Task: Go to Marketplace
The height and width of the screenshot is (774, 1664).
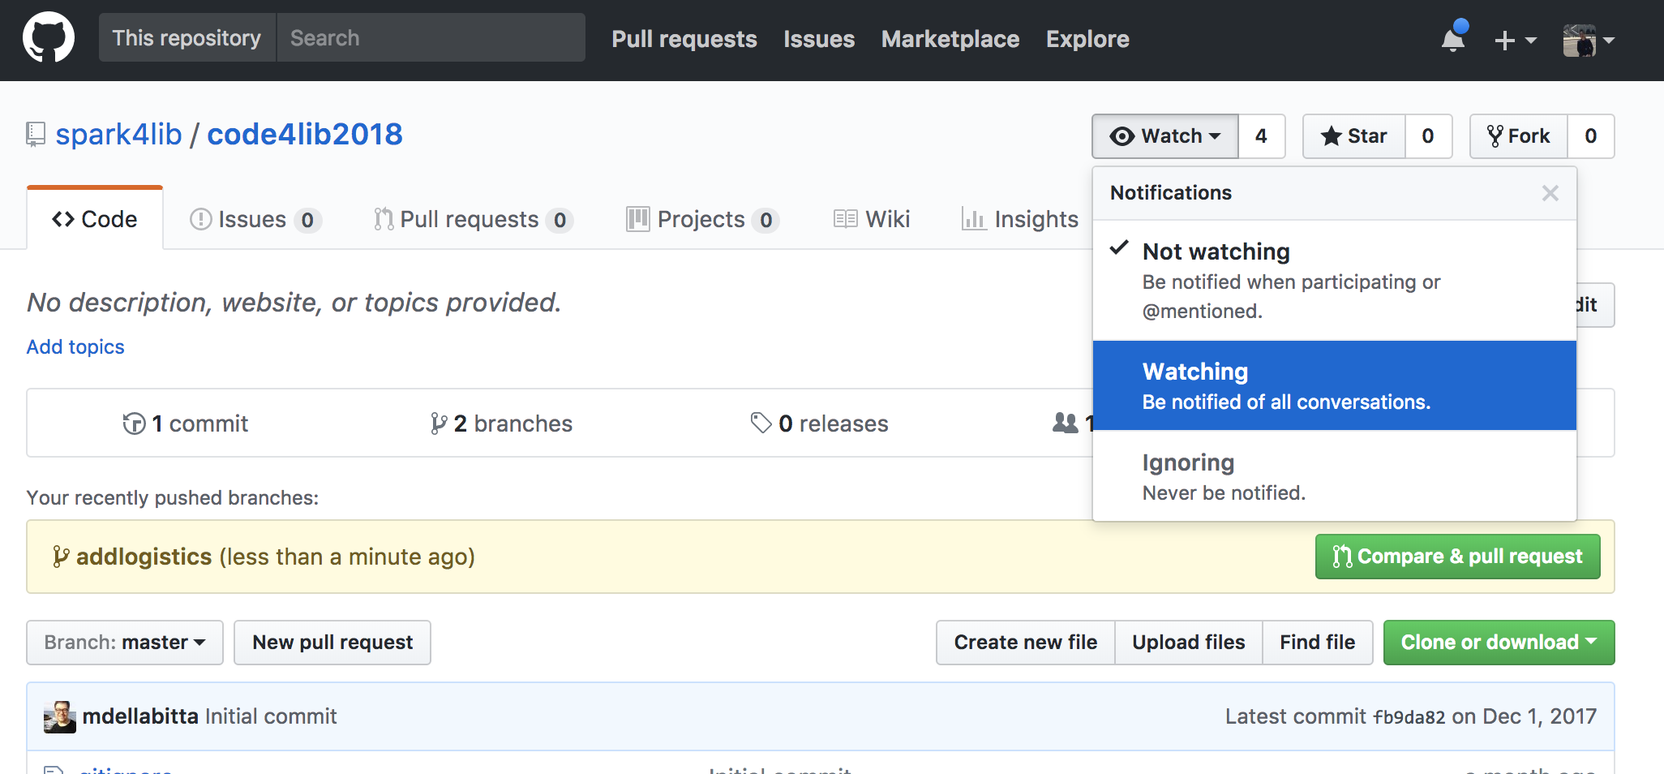Action: point(950,39)
